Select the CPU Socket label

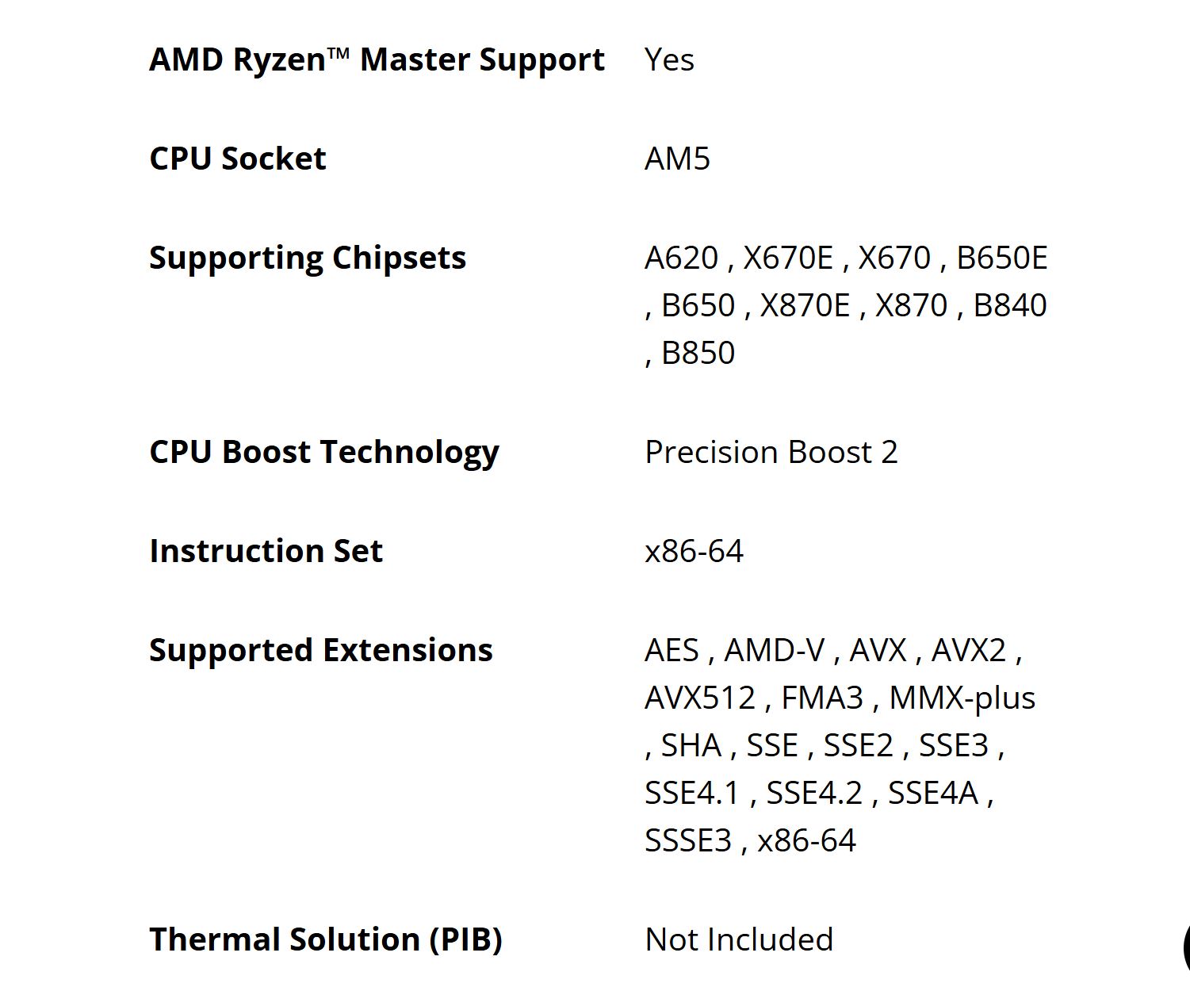237,159
